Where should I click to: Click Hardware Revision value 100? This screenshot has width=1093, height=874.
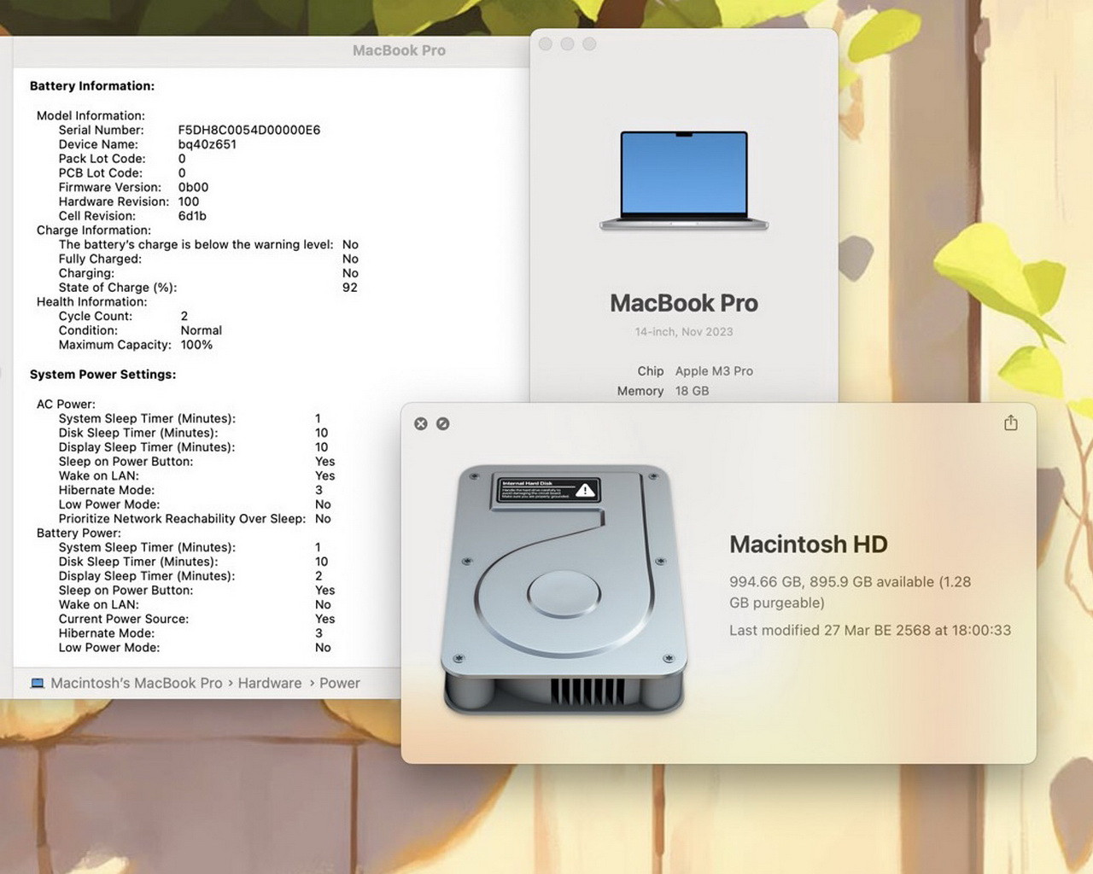tap(189, 201)
